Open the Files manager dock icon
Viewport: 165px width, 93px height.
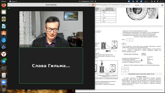pyautogui.click(x=4, y=12)
